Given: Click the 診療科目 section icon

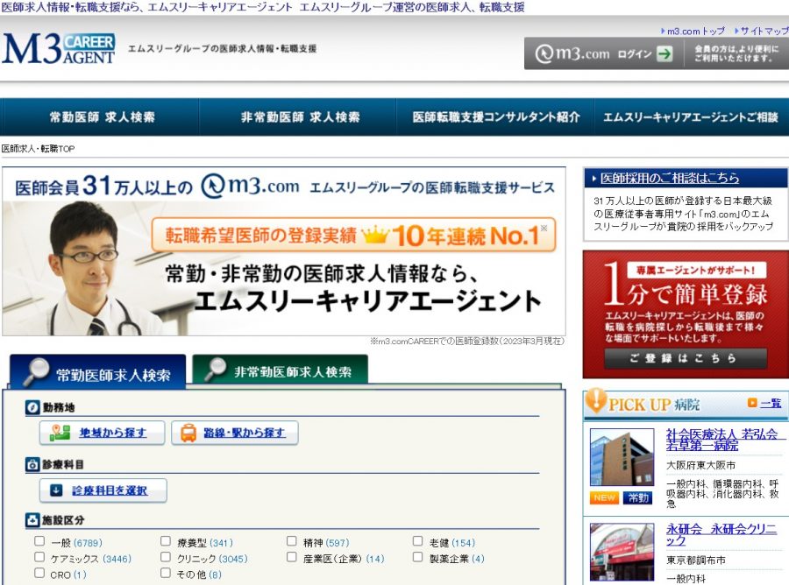Looking at the screenshot, I should 32,464.
